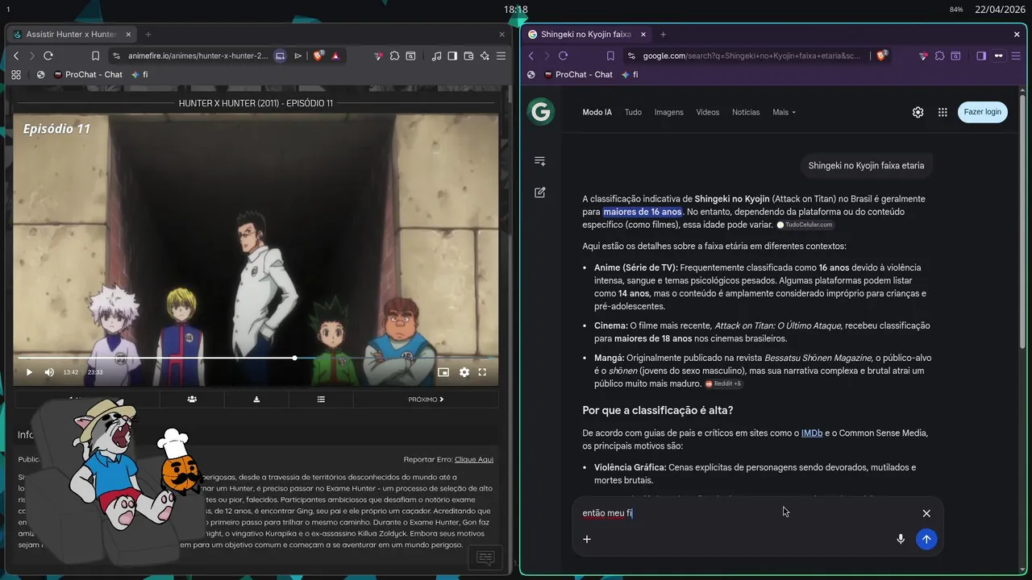
Task: Click the private-mode glasses icon in Google window
Action: click(x=998, y=56)
